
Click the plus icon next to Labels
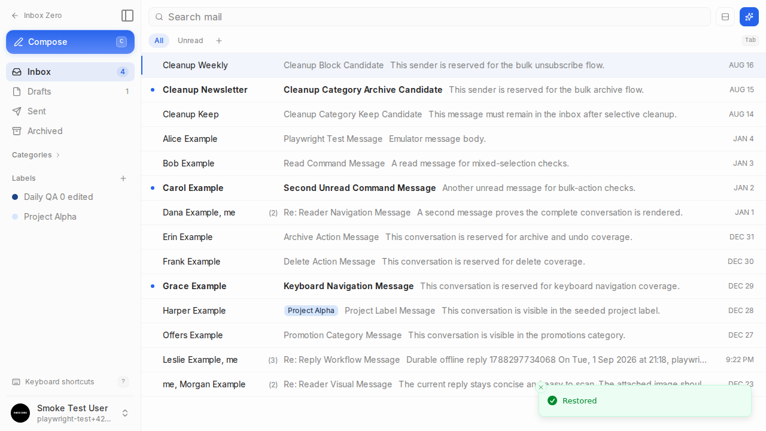pyautogui.click(x=123, y=178)
